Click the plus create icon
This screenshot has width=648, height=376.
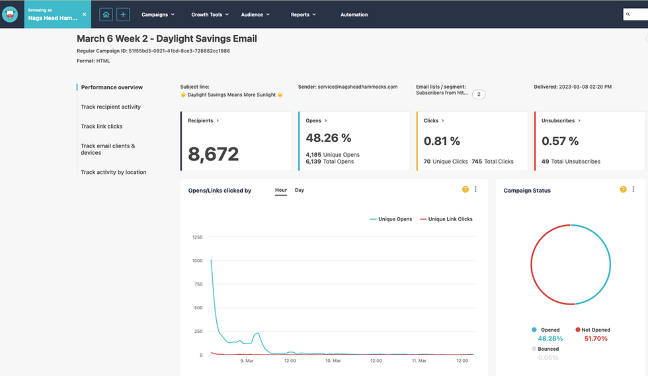[123, 14]
